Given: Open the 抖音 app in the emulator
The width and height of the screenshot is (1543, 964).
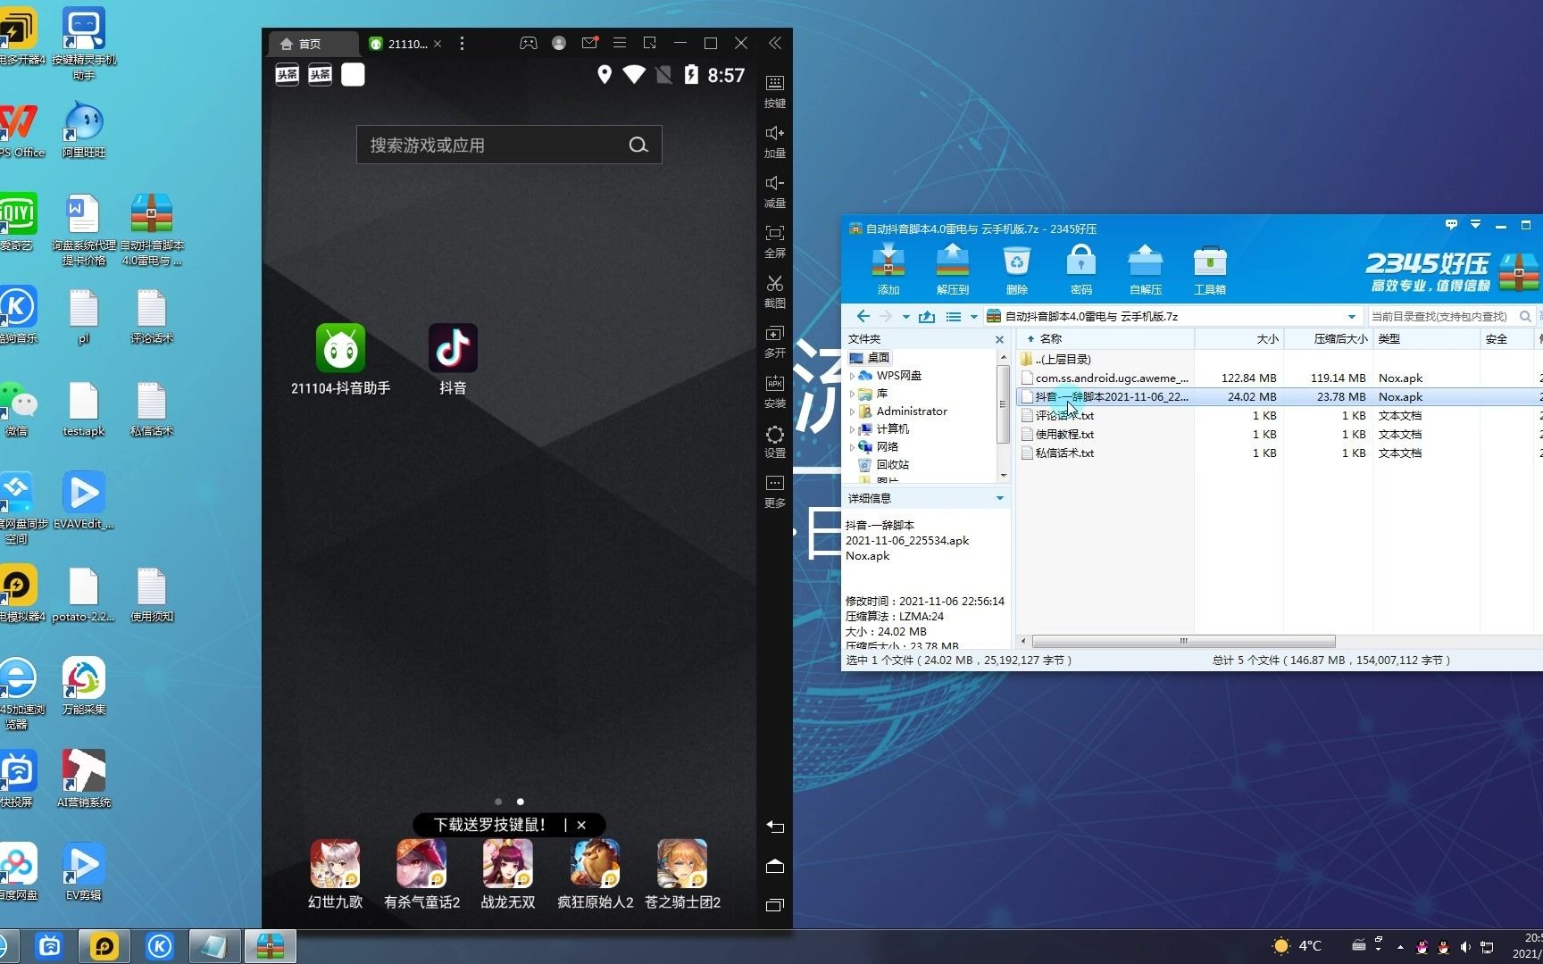Looking at the screenshot, I should pyautogui.click(x=453, y=349).
